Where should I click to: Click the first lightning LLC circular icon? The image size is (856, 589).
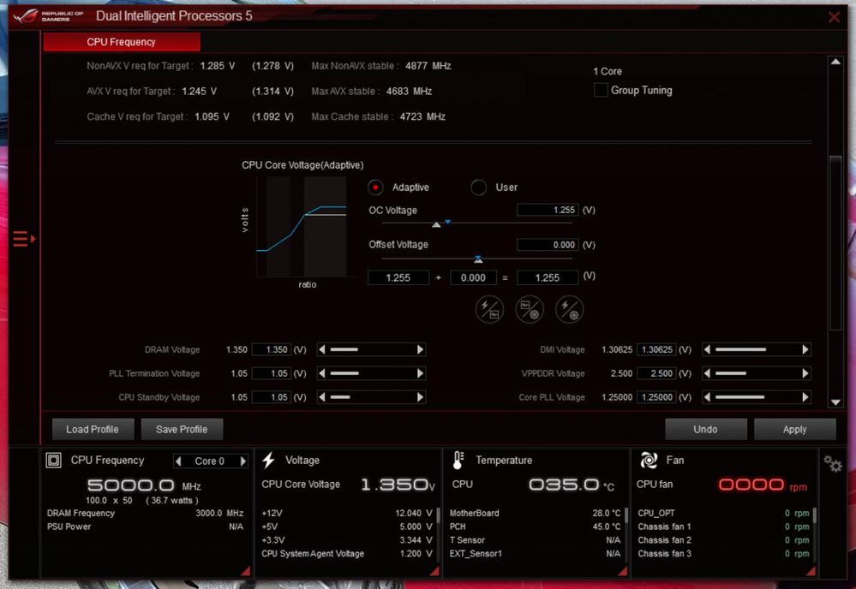tap(489, 309)
